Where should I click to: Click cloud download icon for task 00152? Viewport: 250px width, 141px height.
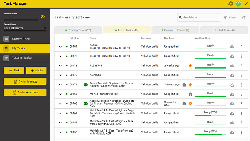(x=232, y=132)
